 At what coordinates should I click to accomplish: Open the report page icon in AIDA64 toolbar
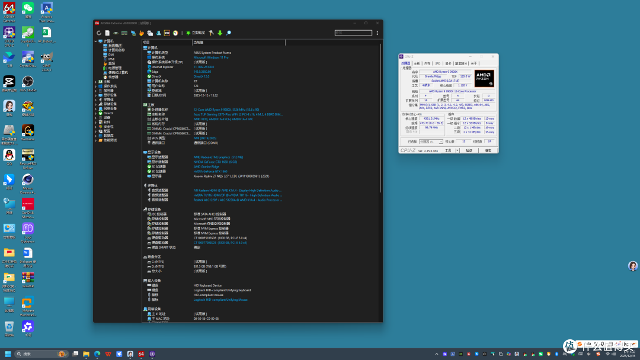coord(107,33)
